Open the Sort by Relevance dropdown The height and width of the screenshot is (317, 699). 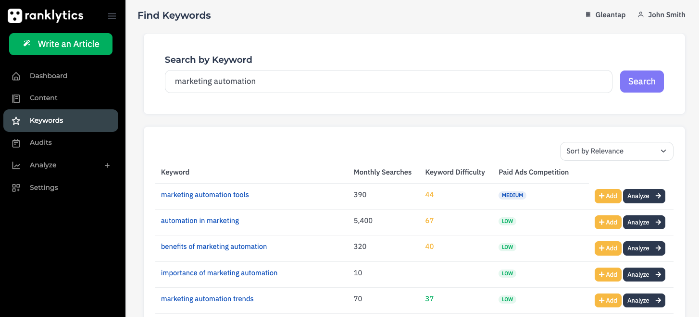(616, 151)
